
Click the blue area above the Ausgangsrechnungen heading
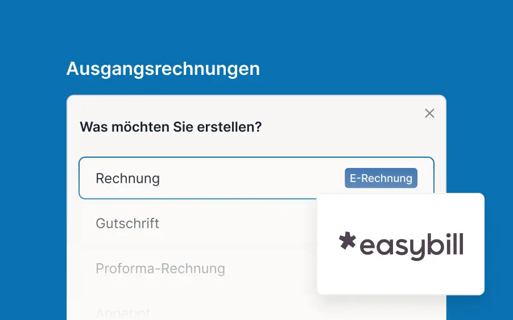pyautogui.click(x=163, y=28)
